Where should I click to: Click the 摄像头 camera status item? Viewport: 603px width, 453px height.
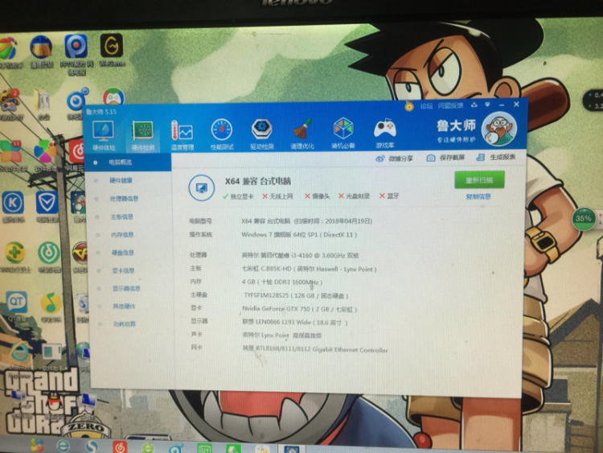318,196
